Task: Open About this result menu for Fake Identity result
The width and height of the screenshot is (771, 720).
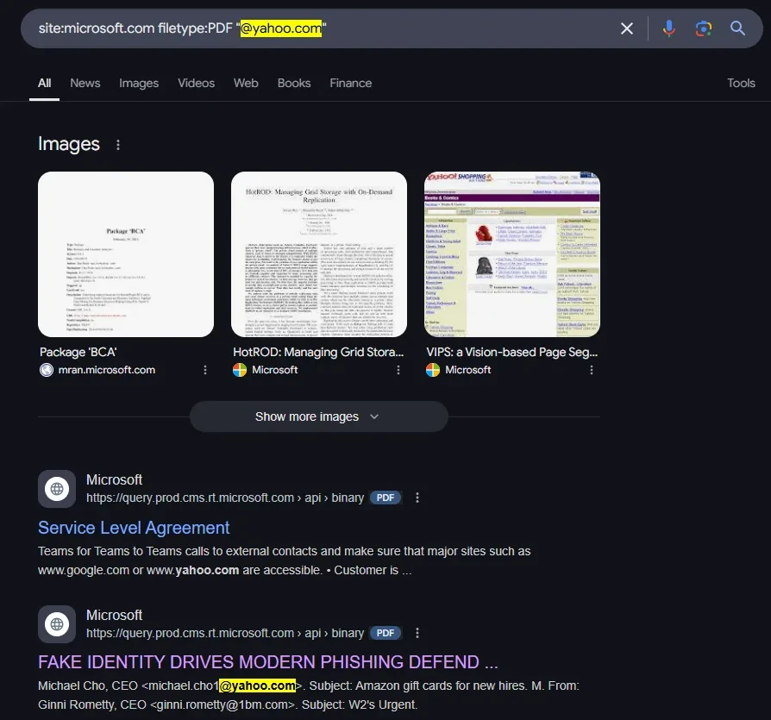Action: click(417, 633)
